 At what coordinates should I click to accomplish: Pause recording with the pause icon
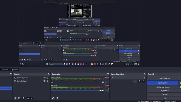[x=180, y=83]
